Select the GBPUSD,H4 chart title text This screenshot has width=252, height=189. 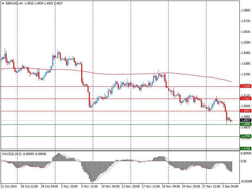14,3
